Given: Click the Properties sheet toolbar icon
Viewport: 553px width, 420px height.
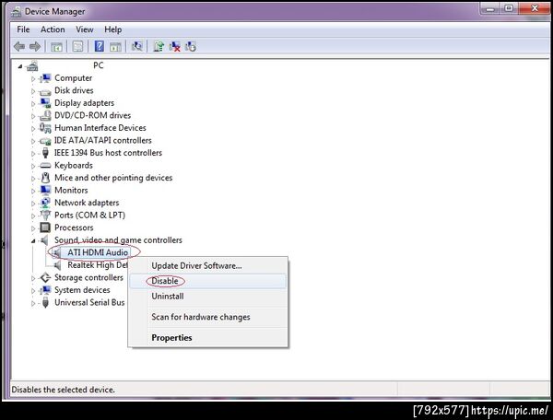Looking at the screenshot, I should 77,46.
